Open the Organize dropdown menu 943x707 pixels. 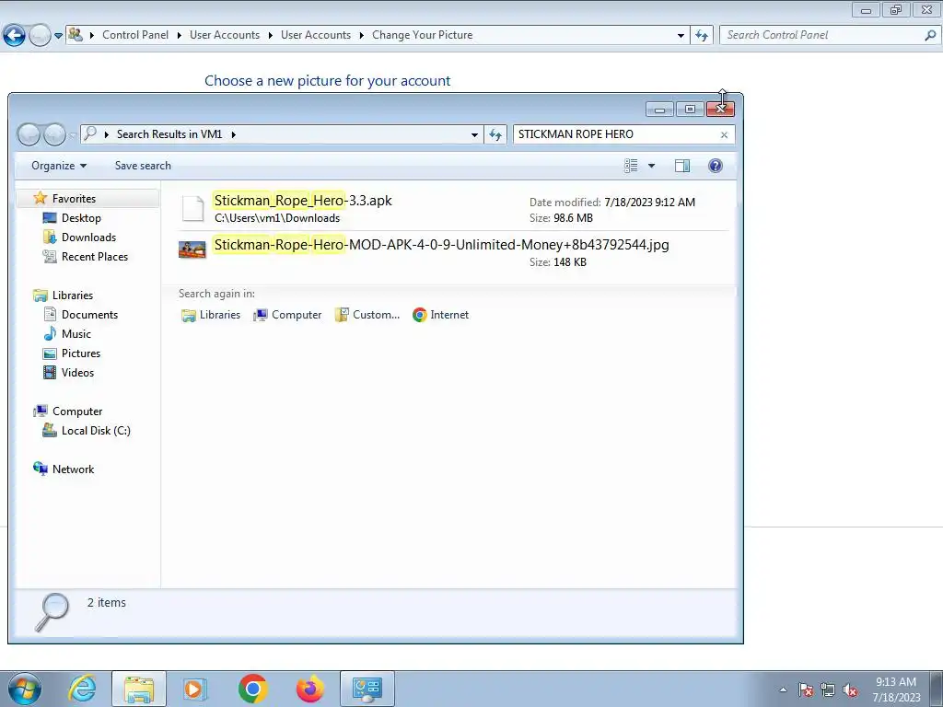[58, 166]
